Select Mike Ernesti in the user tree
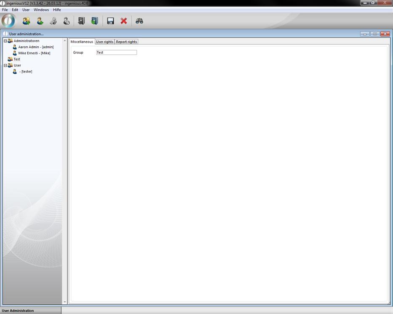Screen dimensions: 393x314 coord(34,53)
